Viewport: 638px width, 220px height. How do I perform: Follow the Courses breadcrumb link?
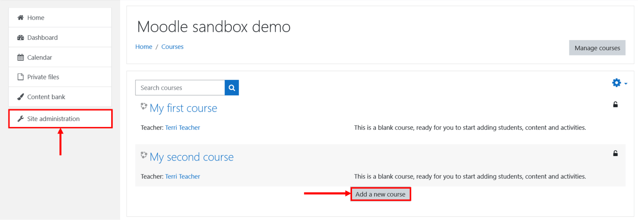pos(172,47)
